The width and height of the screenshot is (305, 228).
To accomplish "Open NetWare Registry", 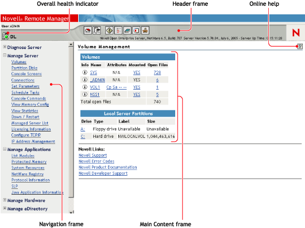I will tap(28, 174).
